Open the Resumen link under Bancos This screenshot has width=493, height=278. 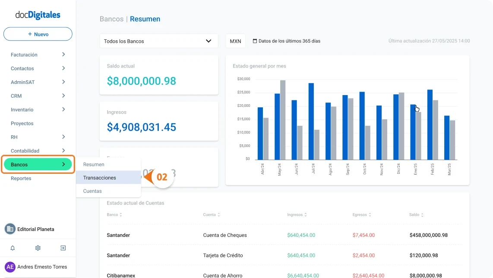pyautogui.click(x=93, y=164)
